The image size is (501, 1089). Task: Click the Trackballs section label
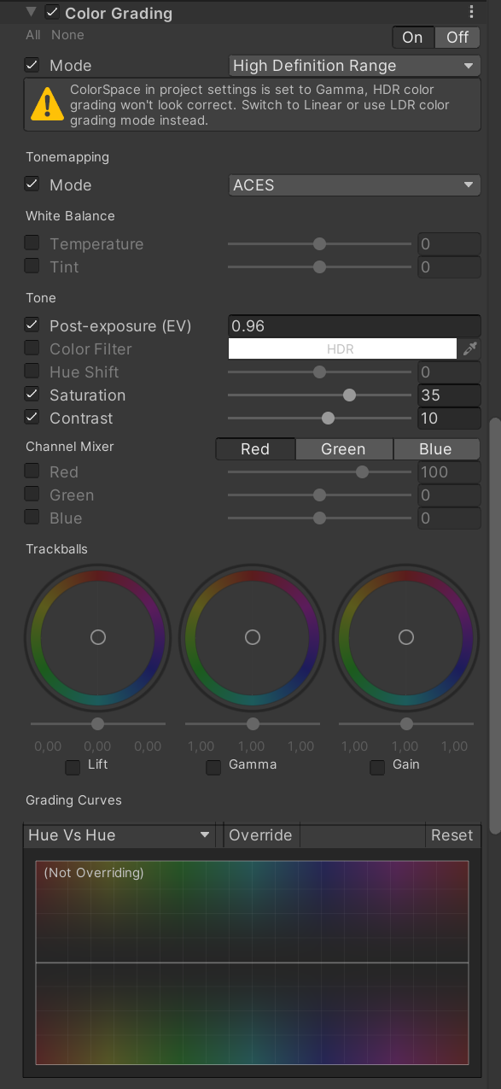(x=56, y=548)
